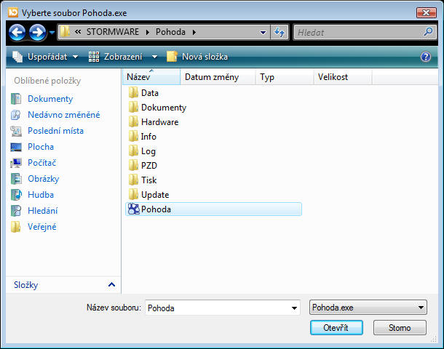This screenshot has height=349, width=444.
Task: Expand arrow after STORMWARE breadcrumb
Action: (148, 32)
